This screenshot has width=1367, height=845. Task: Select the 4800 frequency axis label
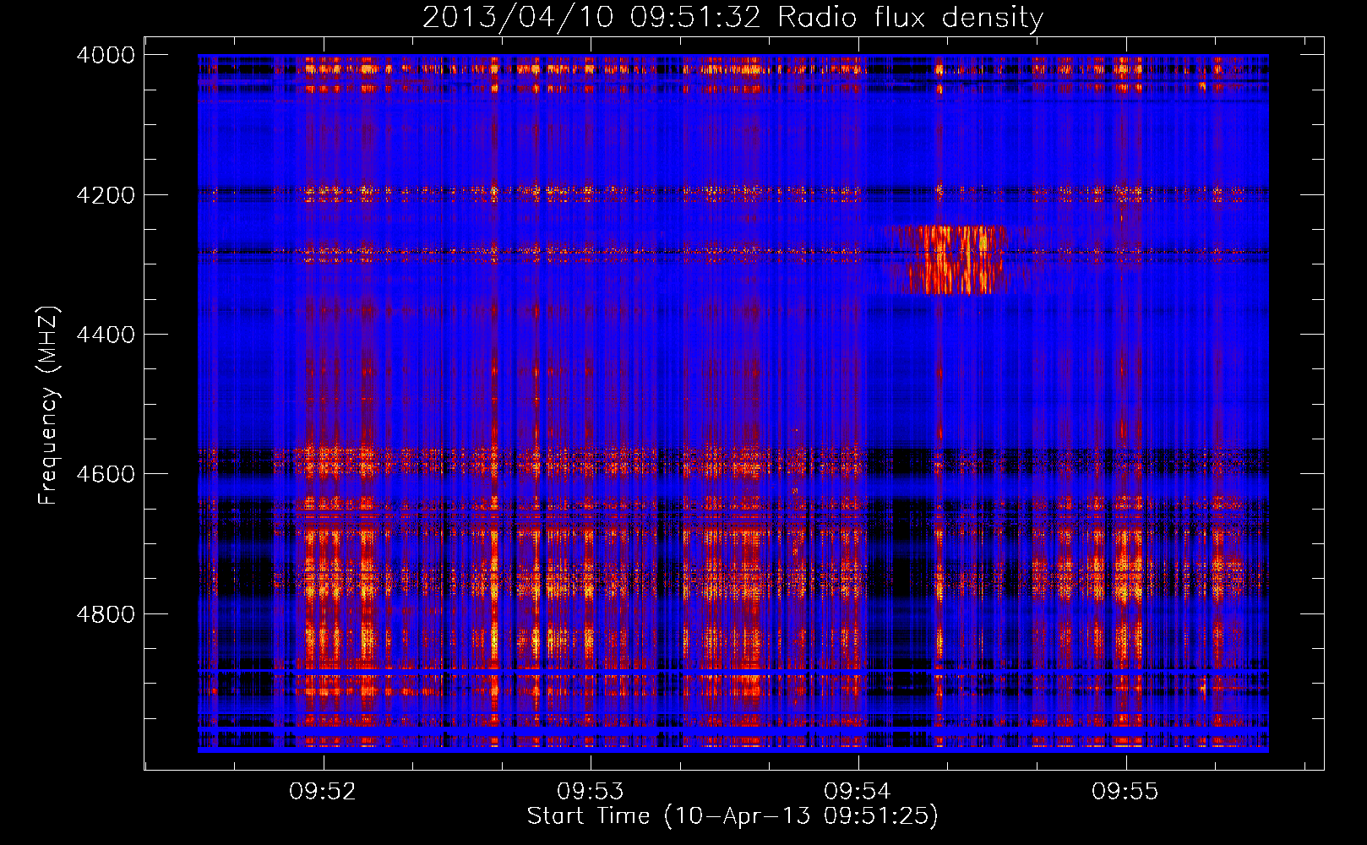click(106, 613)
